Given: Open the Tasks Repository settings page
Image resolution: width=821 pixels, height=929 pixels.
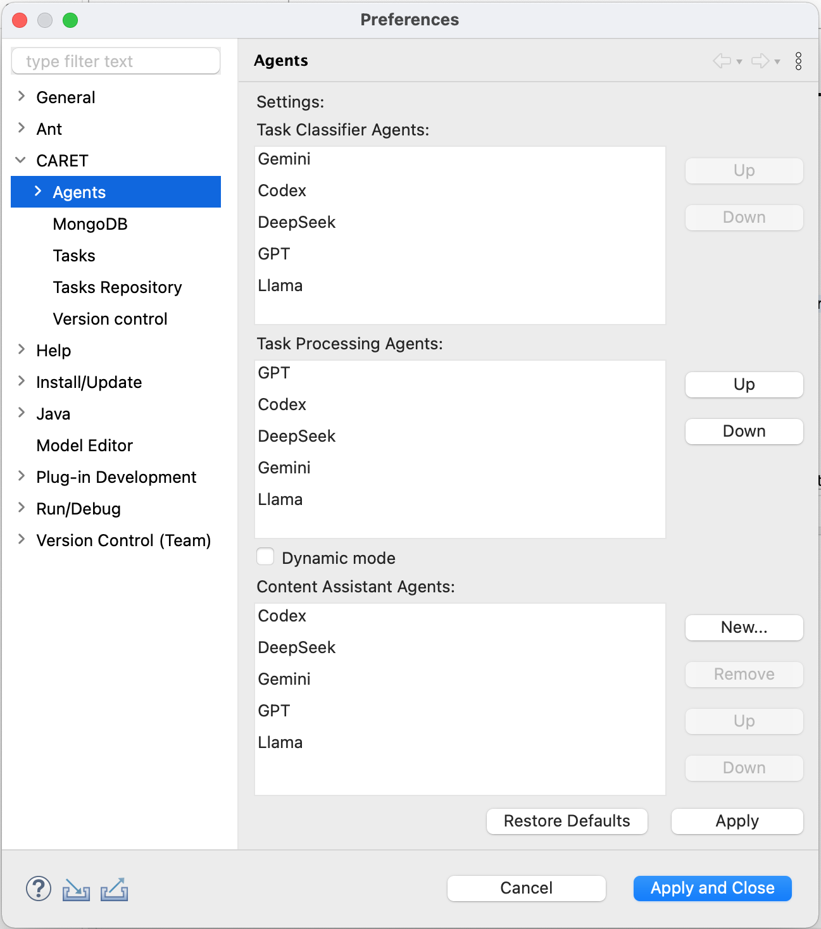Looking at the screenshot, I should point(116,287).
